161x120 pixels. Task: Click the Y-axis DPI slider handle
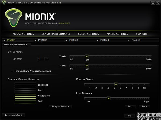pos(87,66)
